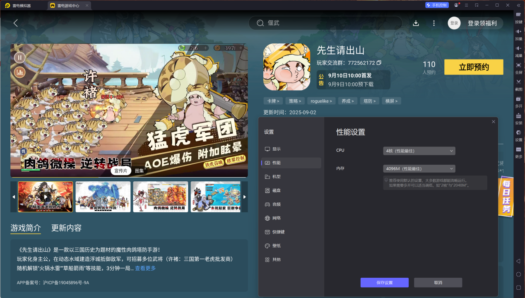Viewport: 525px width, 298px height.
Task: Click the stats chart icon on video
Action: click(19, 72)
